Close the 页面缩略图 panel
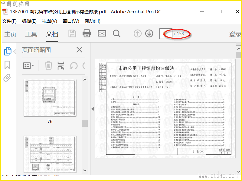Image resolution: width=242 pixels, height=181 pixels. [x=79, y=50]
